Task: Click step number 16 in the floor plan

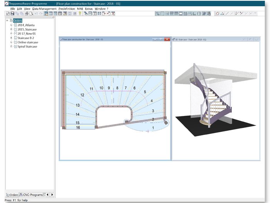Action: tap(78, 127)
